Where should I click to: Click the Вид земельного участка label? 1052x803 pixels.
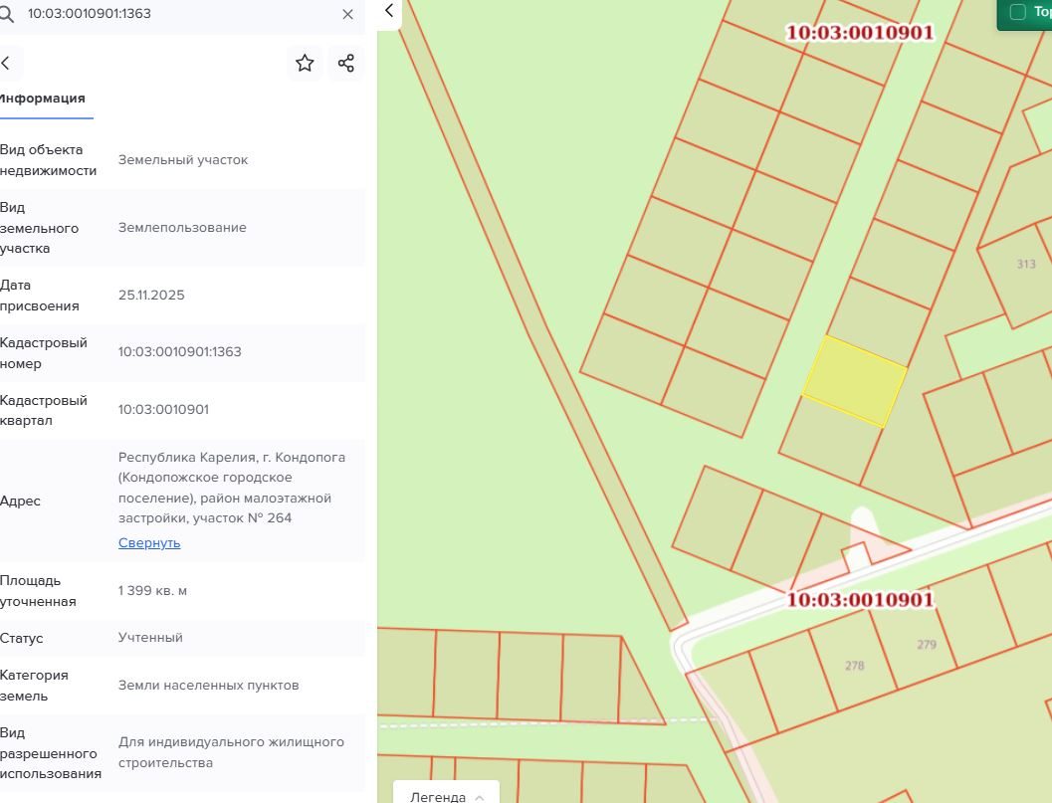tap(40, 228)
